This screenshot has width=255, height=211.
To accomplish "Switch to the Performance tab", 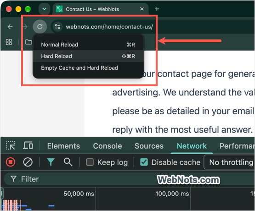I will (x=237, y=146).
